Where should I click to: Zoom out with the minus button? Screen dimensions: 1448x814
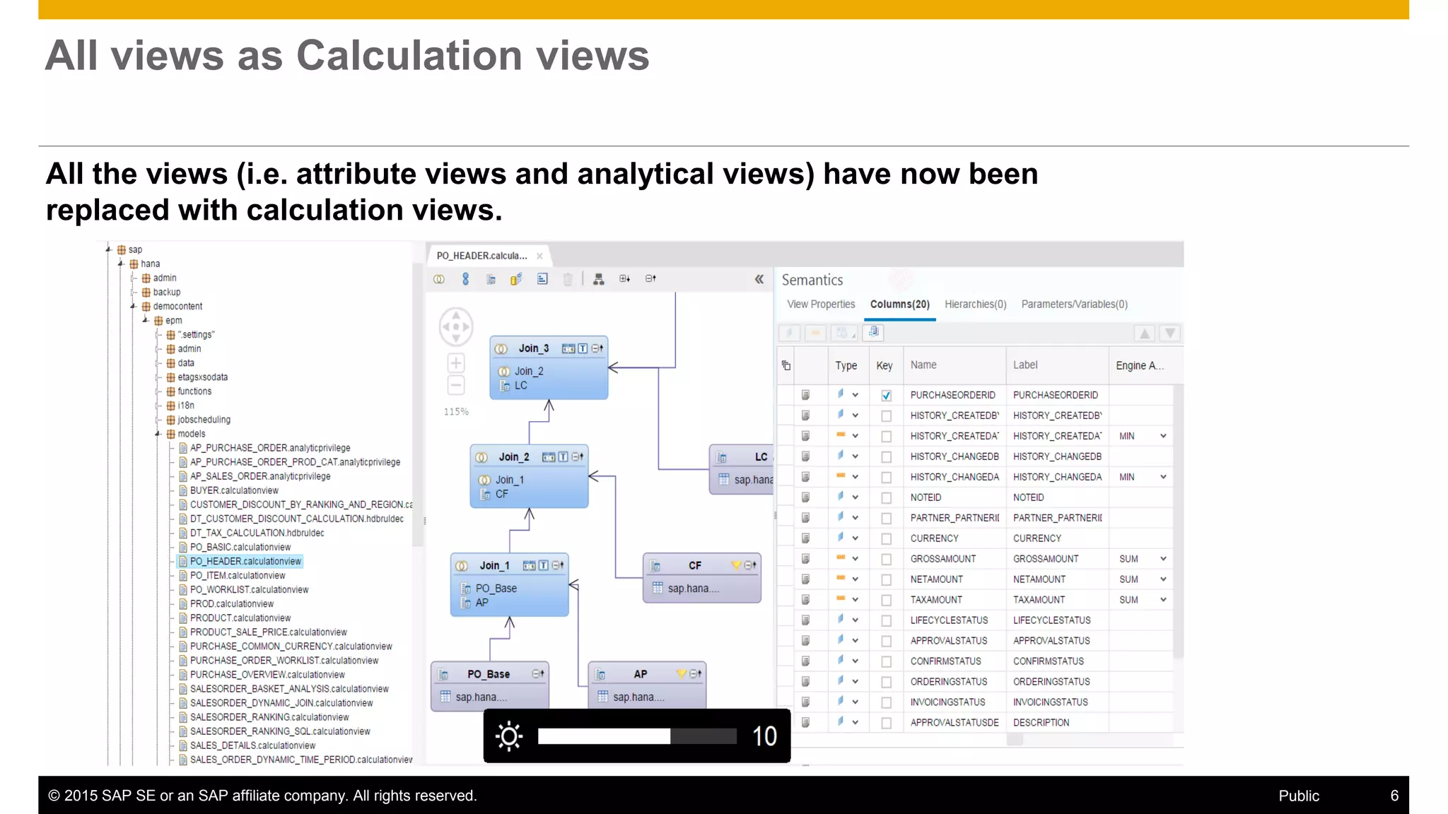point(456,385)
